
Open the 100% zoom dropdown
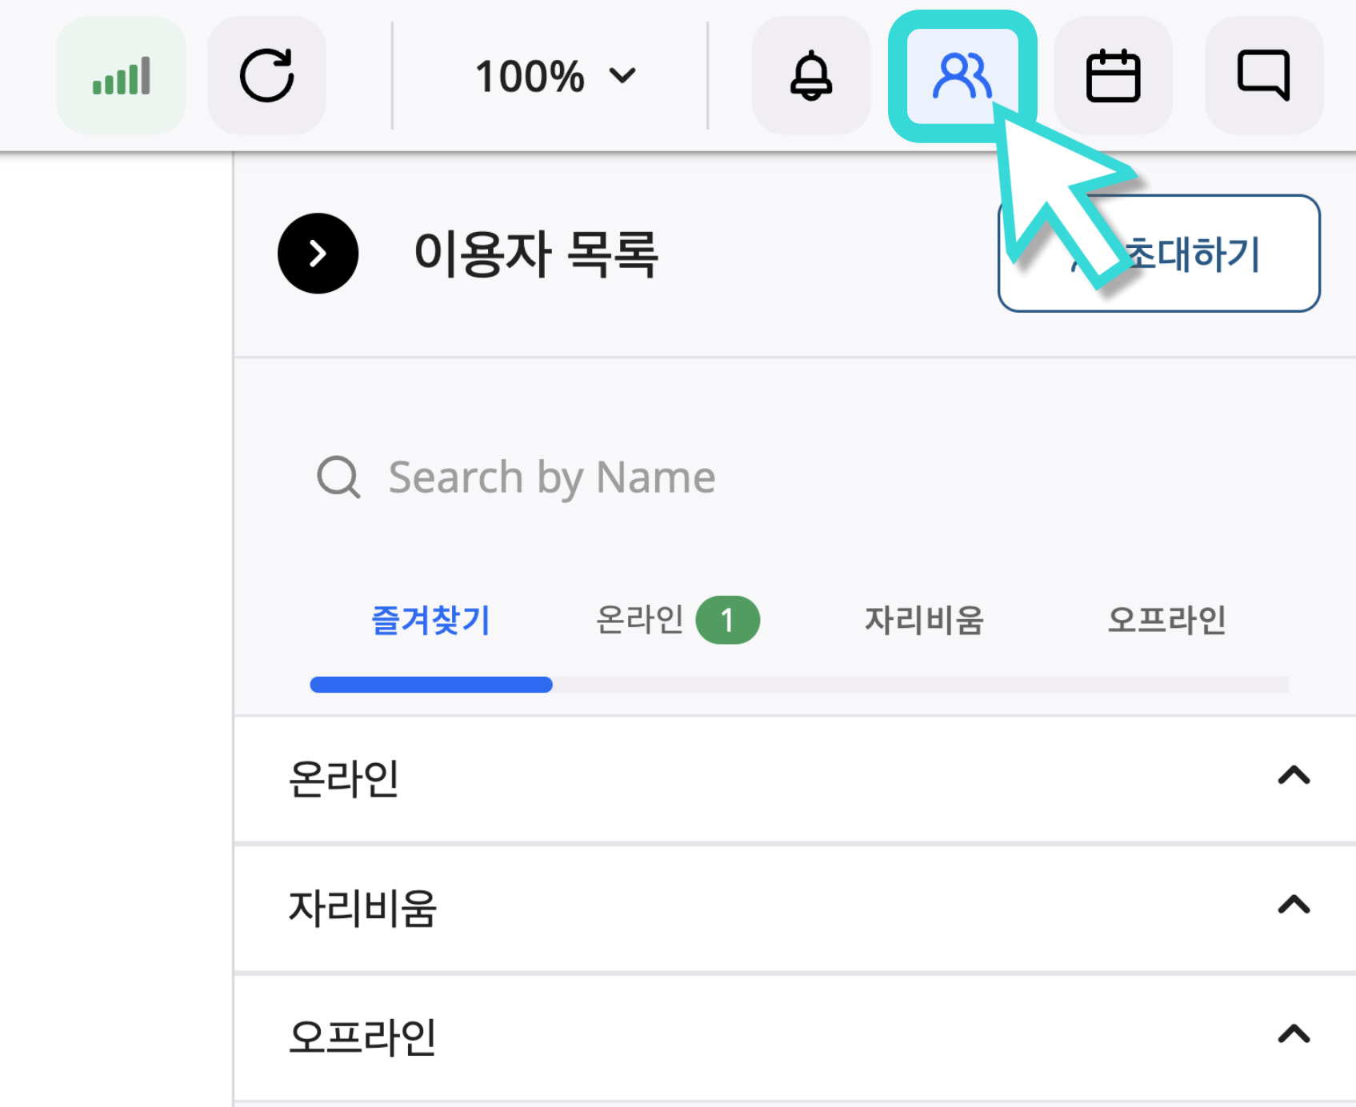pyautogui.click(x=554, y=77)
